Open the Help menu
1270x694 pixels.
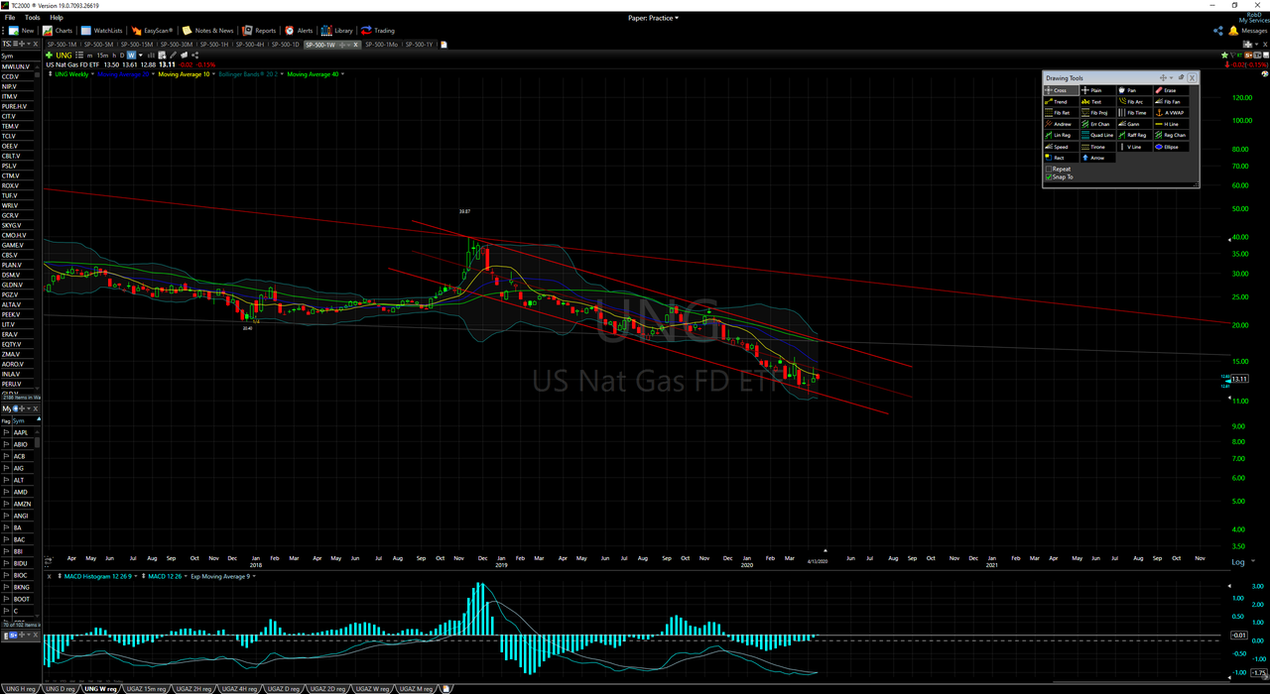(57, 18)
